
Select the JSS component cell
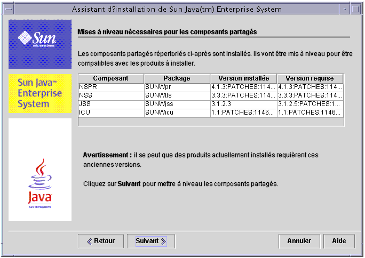click(111, 104)
